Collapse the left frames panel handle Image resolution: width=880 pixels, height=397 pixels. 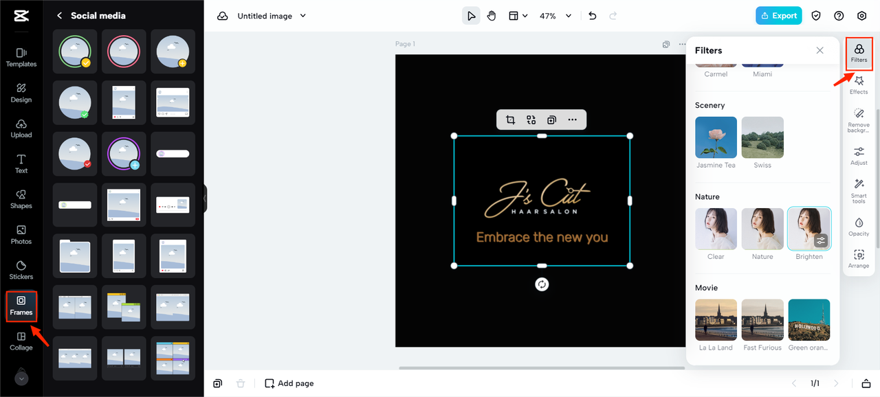pos(205,198)
